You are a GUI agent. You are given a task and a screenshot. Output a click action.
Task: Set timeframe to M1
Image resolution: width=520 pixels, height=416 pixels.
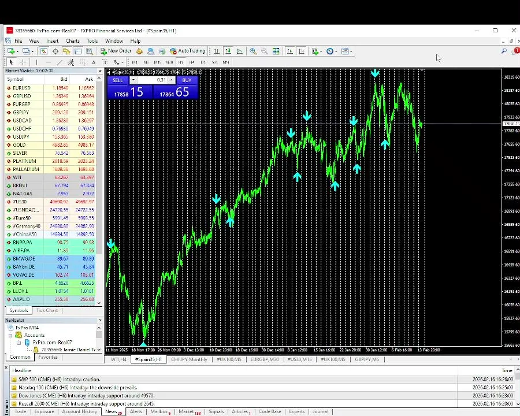[x=135, y=62]
